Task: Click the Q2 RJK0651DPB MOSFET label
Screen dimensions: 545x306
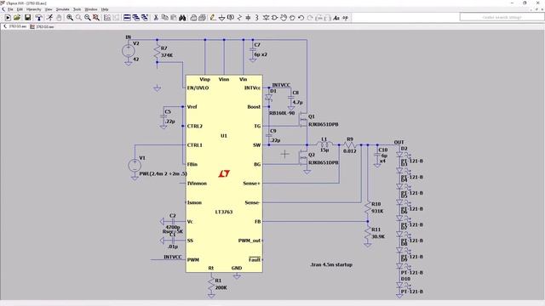Action: click(324, 162)
